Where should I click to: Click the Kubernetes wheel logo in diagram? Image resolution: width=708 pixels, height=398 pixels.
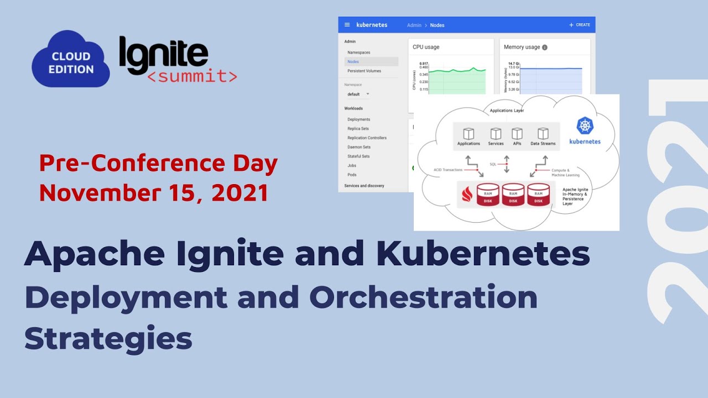tap(585, 126)
